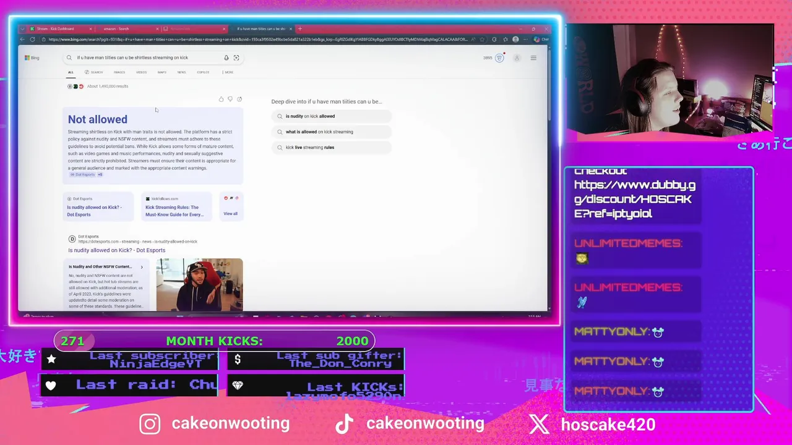Open Bing rewards medal icon
792x445 pixels.
tap(499, 58)
